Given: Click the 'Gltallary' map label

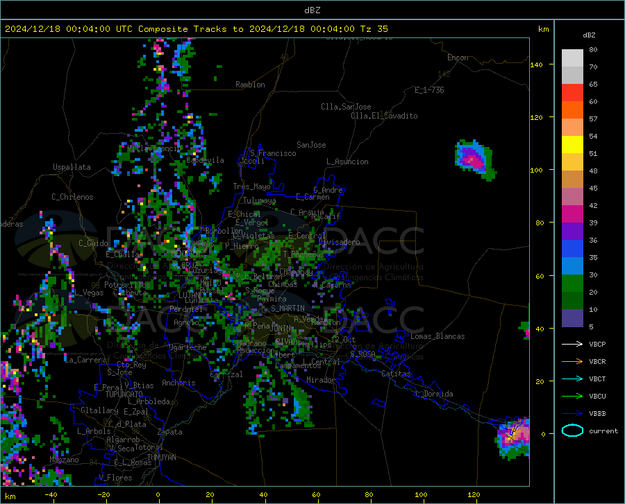Looking at the screenshot, I should (x=99, y=410).
